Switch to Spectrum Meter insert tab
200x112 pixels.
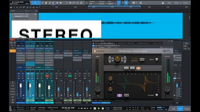(x=156, y=43)
